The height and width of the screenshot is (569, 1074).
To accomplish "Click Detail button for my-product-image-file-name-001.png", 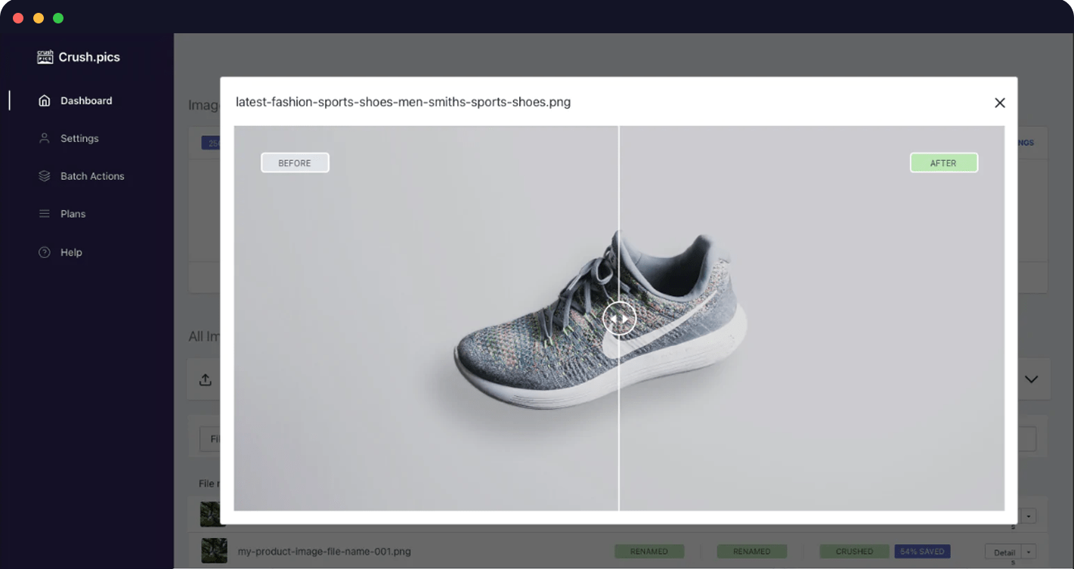I will [1004, 552].
